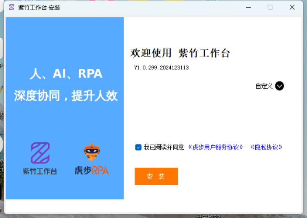The height and width of the screenshot is (218, 307).
Task: Click the 紫竹工作台 安装 window title
Action: pos(39,8)
